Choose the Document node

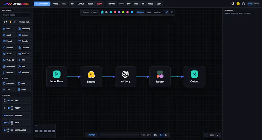[x=24, y=48]
